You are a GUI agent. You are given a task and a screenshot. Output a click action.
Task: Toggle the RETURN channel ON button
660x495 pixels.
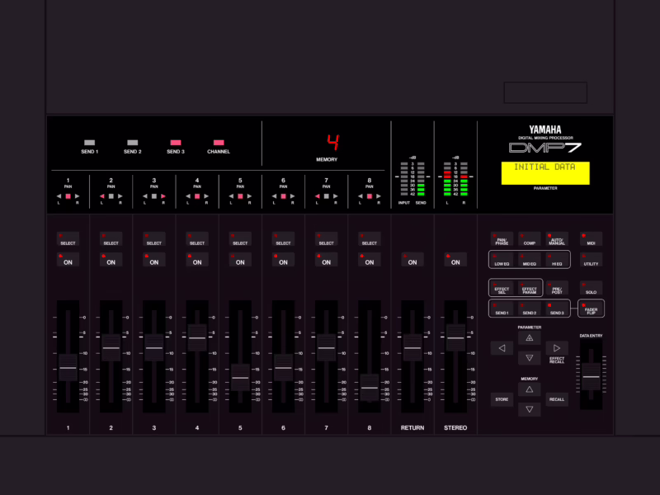pos(412,259)
